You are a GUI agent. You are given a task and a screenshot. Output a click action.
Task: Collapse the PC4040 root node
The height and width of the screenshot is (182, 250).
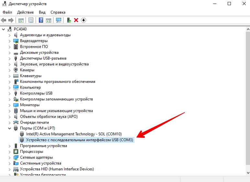[x=4, y=29]
